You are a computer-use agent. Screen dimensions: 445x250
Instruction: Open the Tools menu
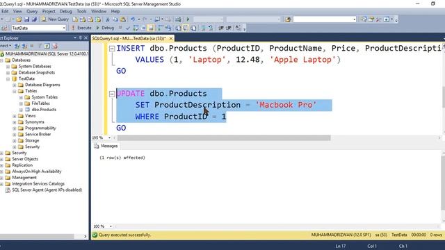click(81, 11)
